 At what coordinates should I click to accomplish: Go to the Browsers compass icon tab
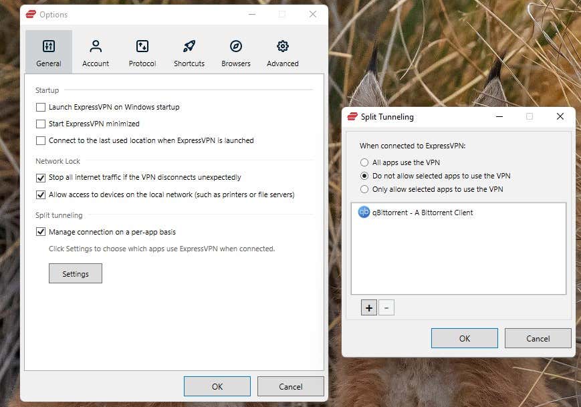[x=235, y=46]
